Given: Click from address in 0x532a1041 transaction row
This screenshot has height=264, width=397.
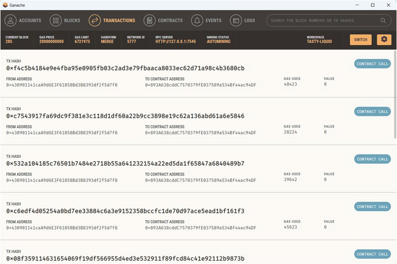Looking at the screenshot, I should (x=62, y=180).
